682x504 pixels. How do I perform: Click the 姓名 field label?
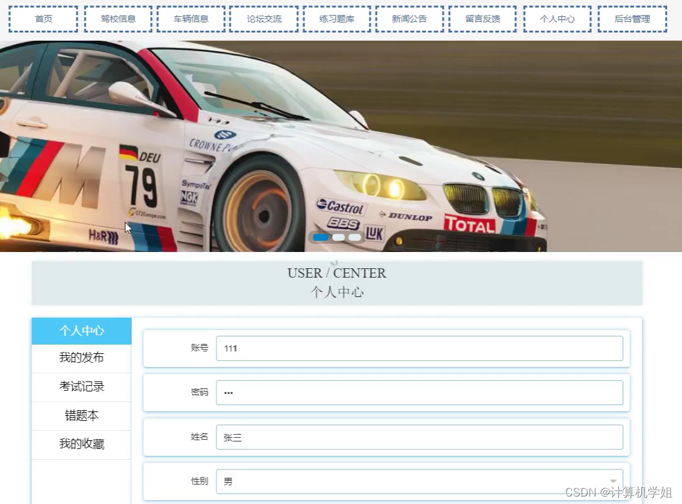(x=199, y=436)
